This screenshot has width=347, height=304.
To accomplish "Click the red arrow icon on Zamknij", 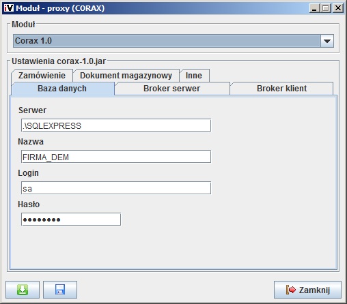I will point(291,290).
